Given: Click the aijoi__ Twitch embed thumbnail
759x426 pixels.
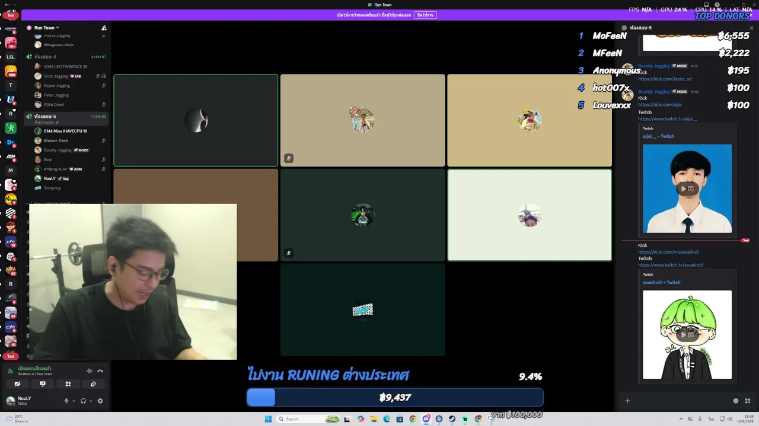Looking at the screenshot, I should [x=687, y=189].
